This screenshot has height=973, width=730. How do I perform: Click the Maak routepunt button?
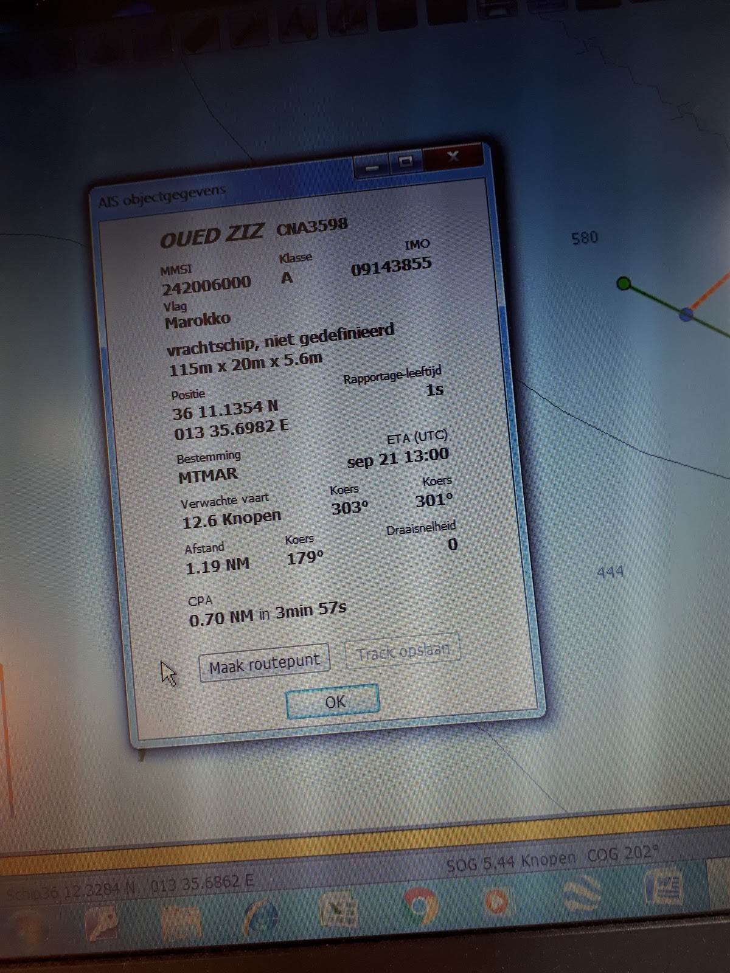coord(265,662)
